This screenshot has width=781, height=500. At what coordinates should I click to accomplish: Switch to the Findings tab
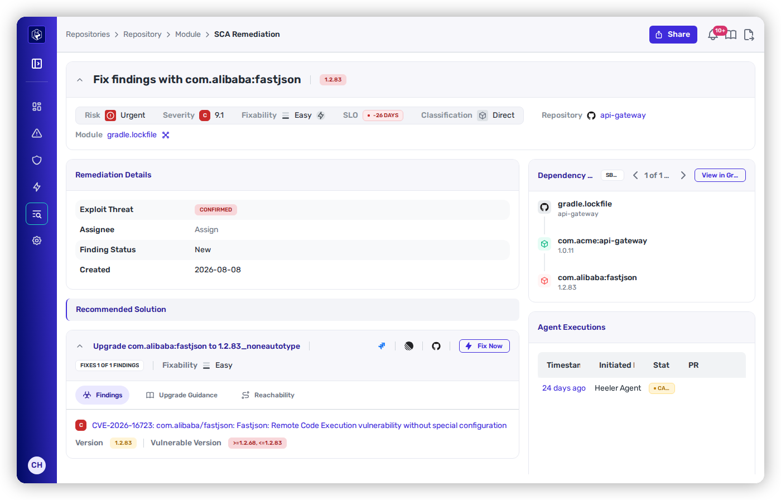[x=103, y=395]
